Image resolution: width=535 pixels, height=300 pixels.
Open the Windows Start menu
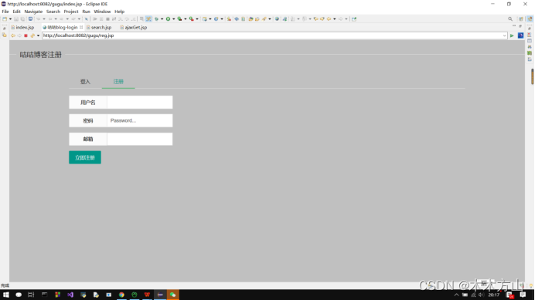(x=6, y=295)
